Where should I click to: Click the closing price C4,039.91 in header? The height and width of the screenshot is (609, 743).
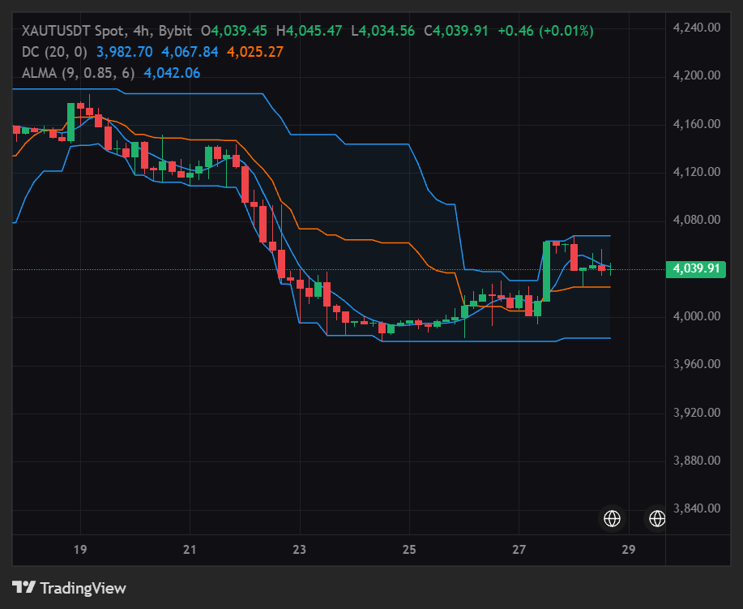tap(456, 31)
